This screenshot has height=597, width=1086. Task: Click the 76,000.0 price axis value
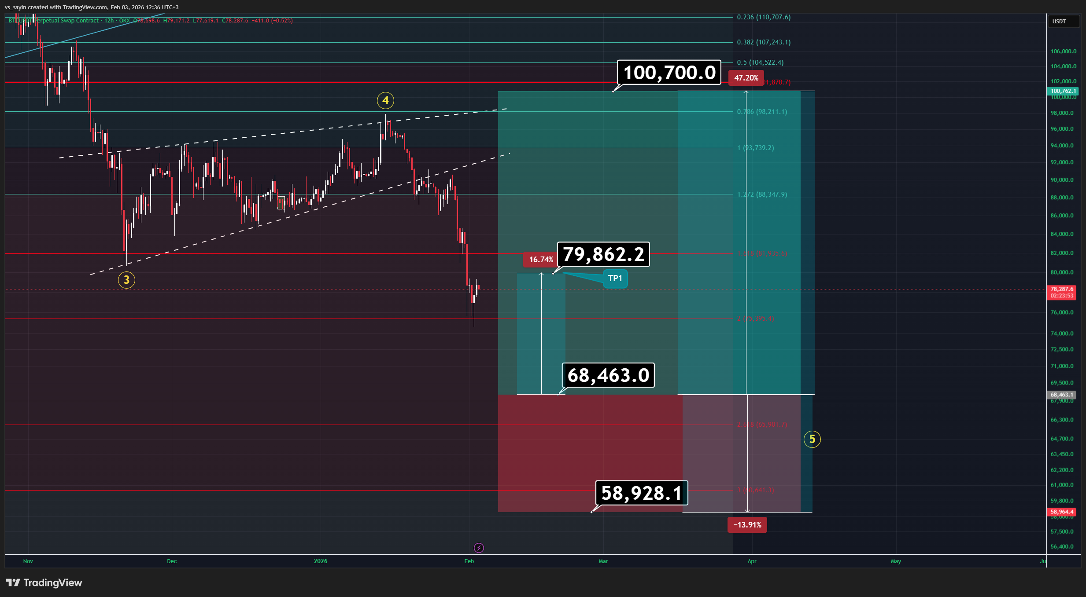click(x=1062, y=312)
